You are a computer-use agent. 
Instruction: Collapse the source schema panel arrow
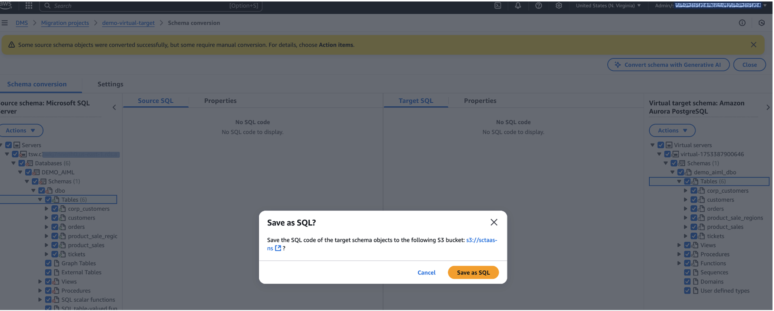[114, 107]
